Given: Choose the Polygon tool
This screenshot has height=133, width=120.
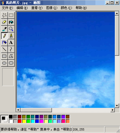Looking at the screenshot, I should [11, 56].
